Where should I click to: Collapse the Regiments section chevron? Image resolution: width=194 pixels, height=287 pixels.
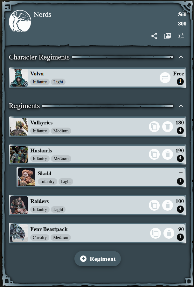tap(181, 106)
